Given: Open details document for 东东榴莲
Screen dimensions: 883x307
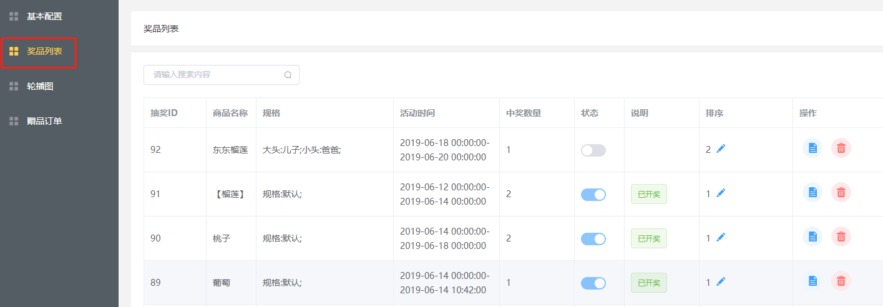Looking at the screenshot, I should [x=812, y=148].
